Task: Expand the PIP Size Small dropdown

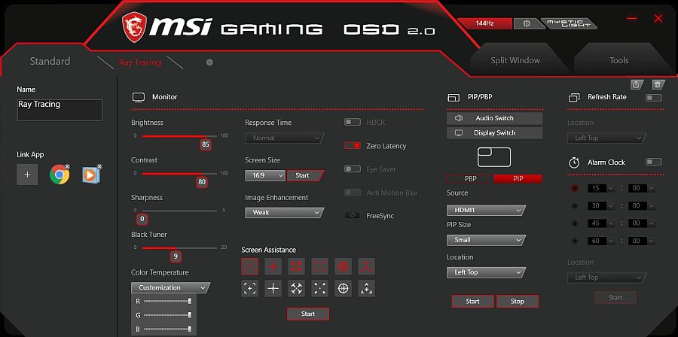Action: (x=486, y=240)
